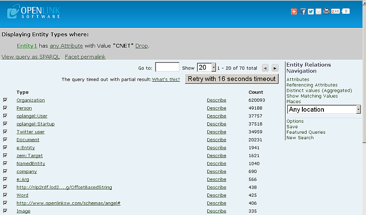Toggle the Image checkbox
The image size is (366, 215).
click(5, 211)
